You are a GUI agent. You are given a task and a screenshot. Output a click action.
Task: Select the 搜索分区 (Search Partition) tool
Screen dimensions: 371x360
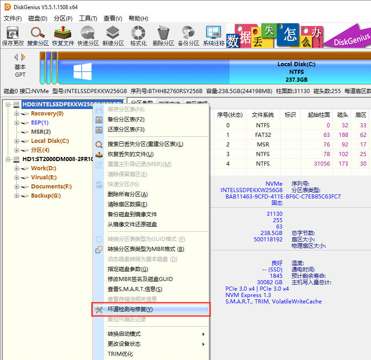point(38,35)
